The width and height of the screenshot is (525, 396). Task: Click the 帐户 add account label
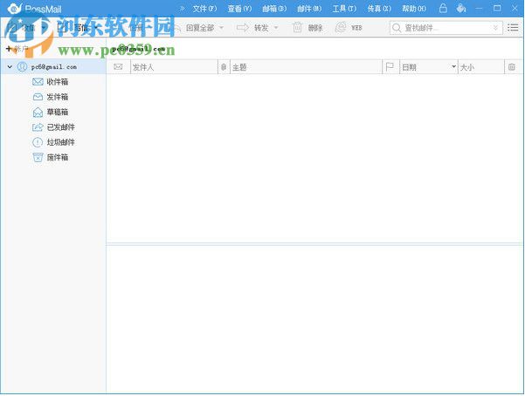click(21, 49)
